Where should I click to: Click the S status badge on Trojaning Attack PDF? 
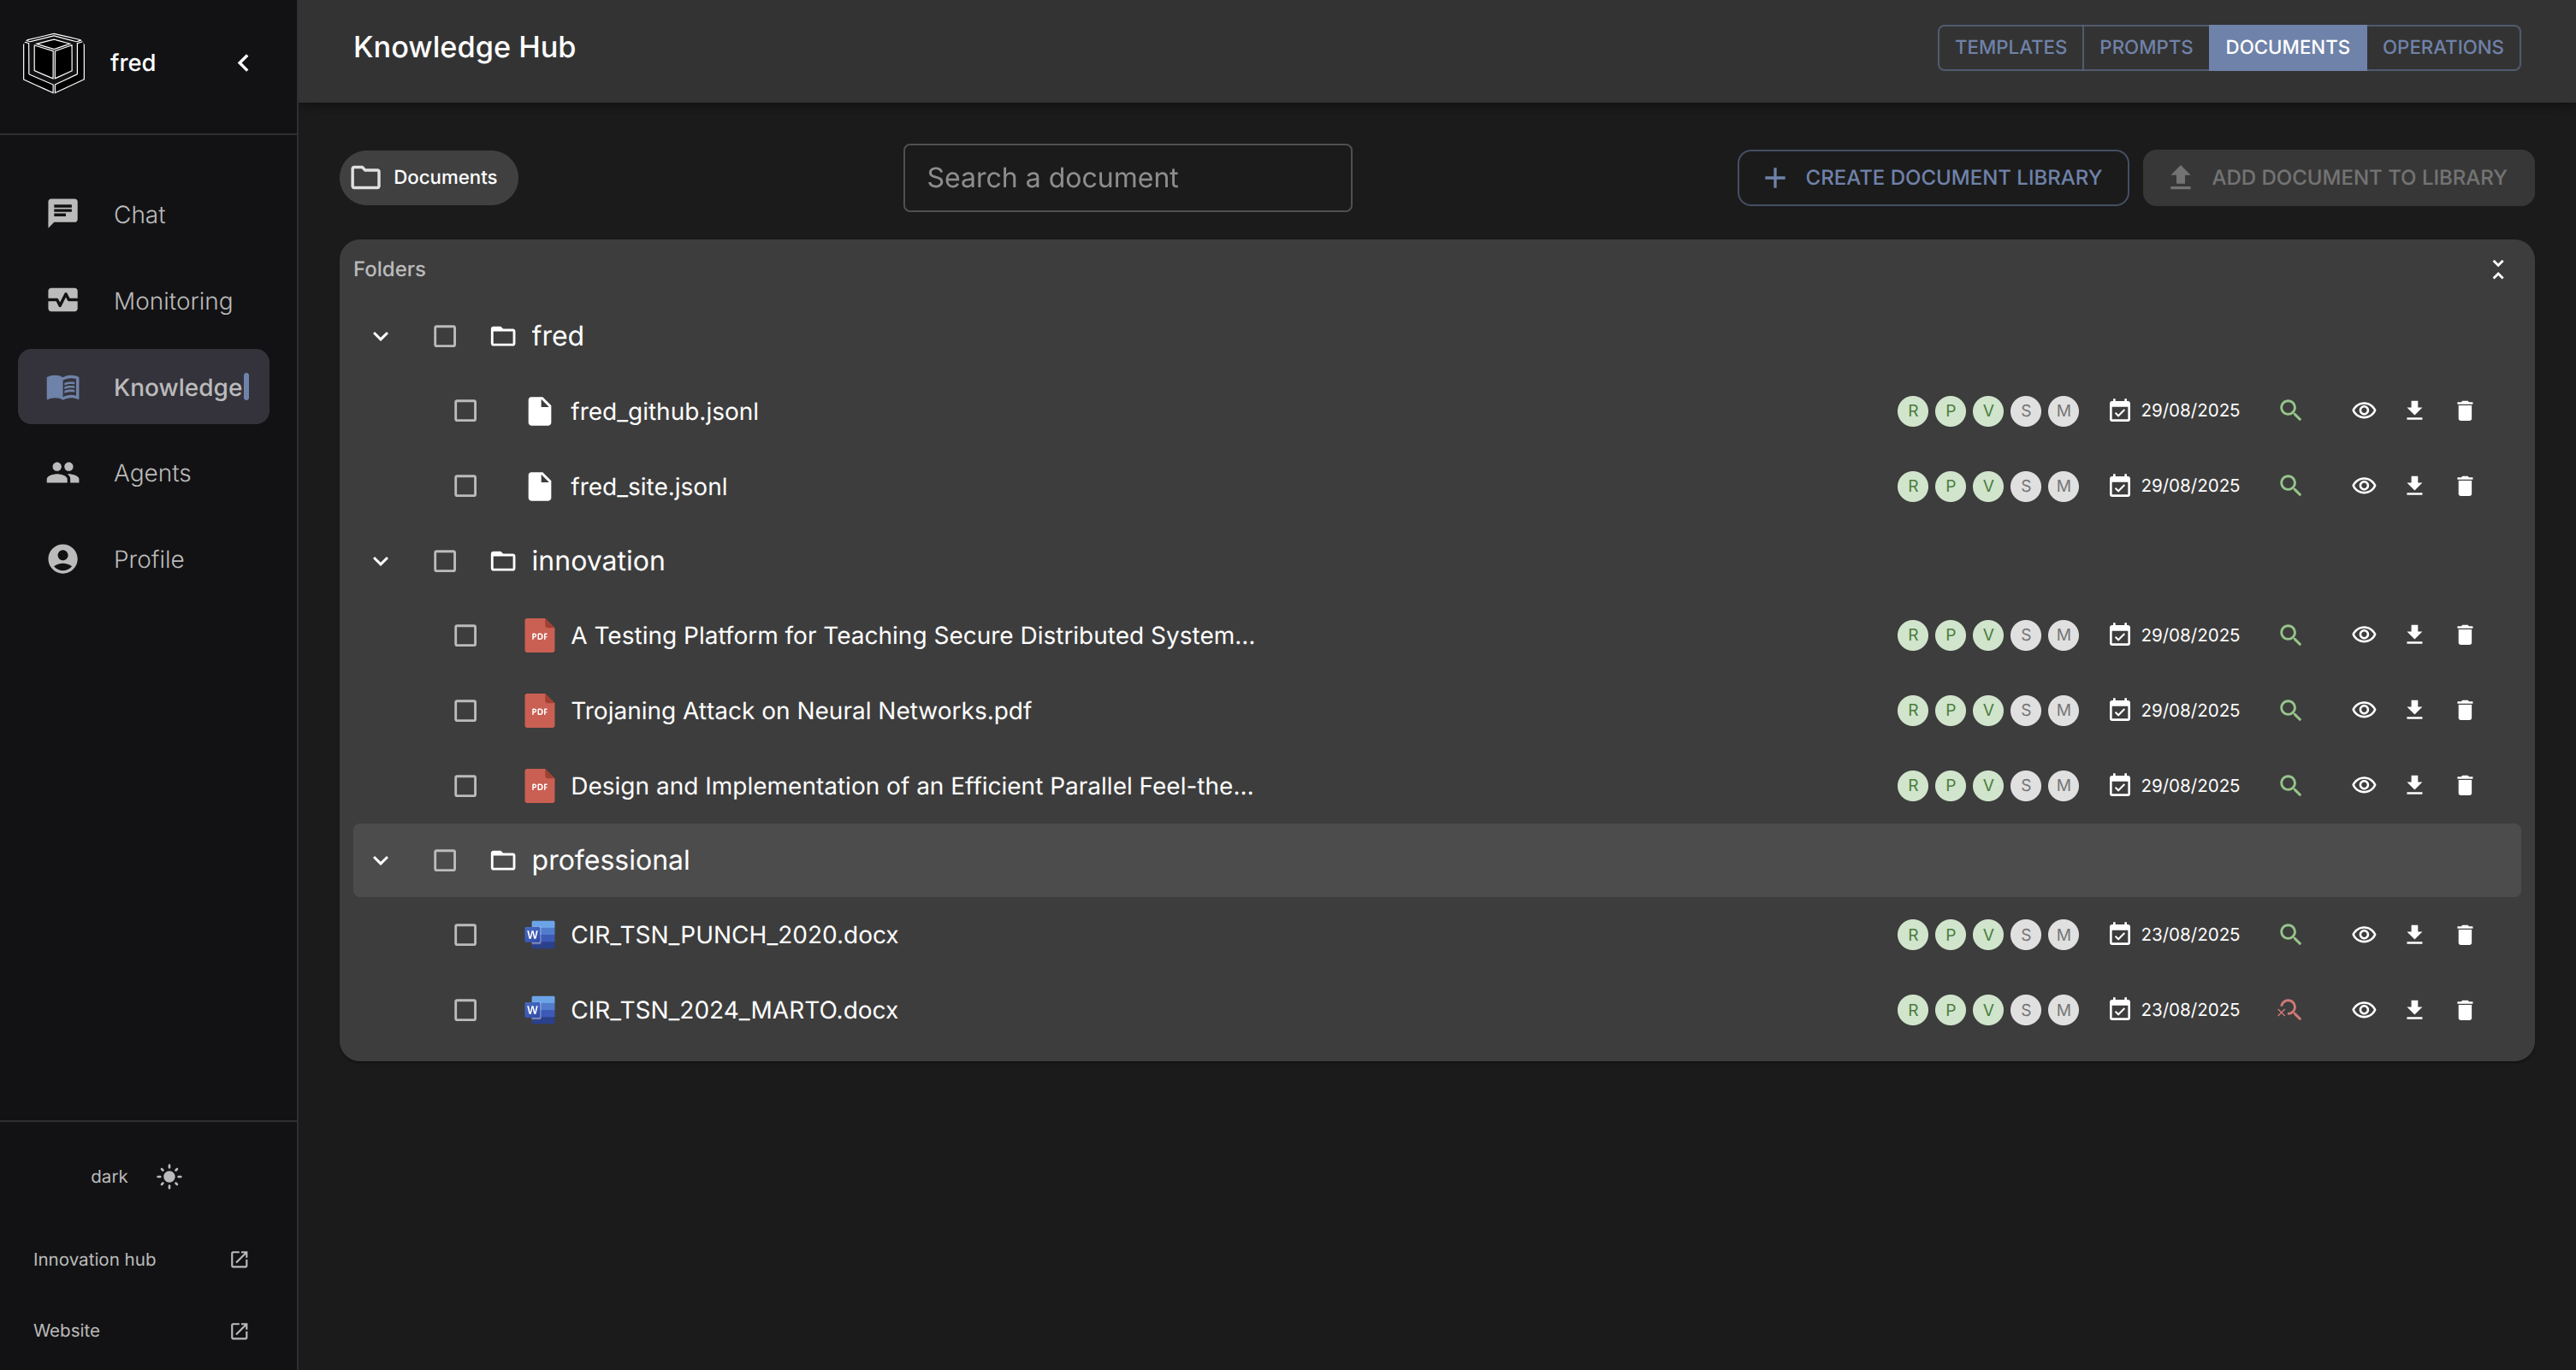tap(2026, 711)
